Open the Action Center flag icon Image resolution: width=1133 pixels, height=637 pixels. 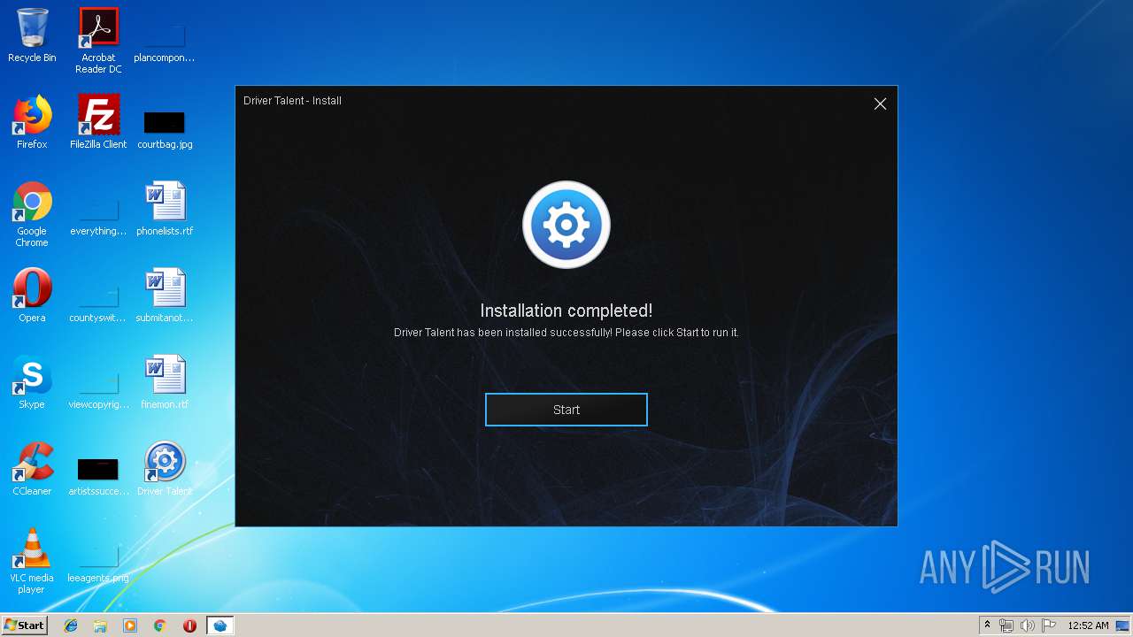[1049, 625]
